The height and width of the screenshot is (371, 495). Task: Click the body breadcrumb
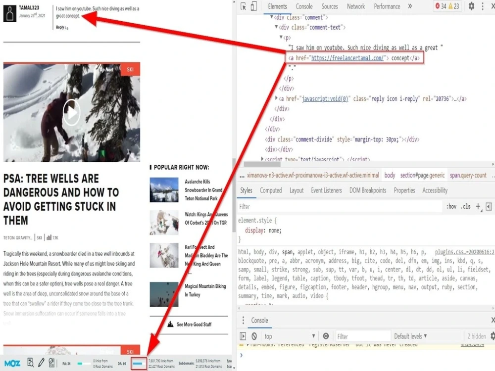[x=390, y=176]
